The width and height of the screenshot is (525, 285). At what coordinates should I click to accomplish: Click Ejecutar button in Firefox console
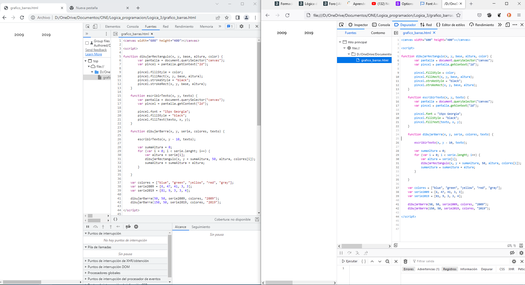(x=350, y=261)
